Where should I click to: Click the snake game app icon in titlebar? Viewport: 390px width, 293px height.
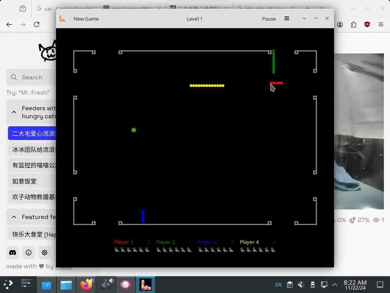click(x=62, y=19)
